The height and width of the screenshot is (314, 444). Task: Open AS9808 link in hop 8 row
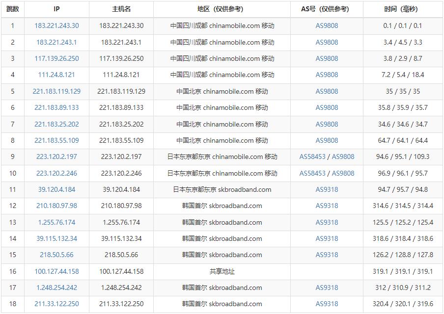click(327, 140)
